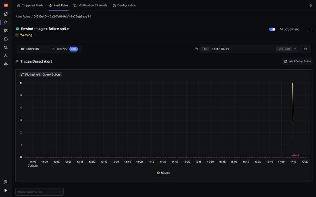The image size is (316, 197).
Task: Click the link icon beside Copy link
Action: click(281, 29)
